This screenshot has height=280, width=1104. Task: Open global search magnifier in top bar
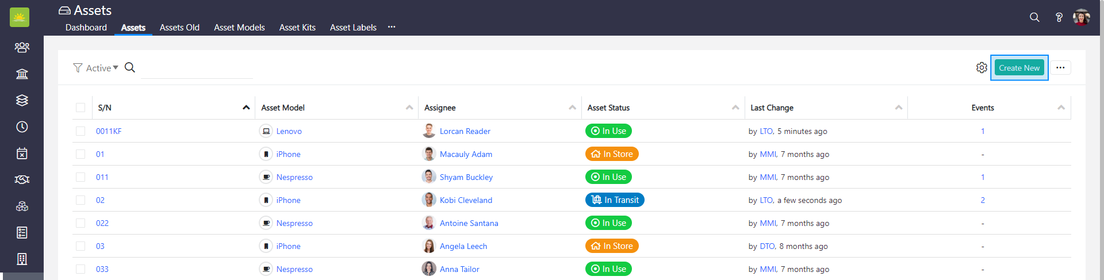click(1034, 17)
